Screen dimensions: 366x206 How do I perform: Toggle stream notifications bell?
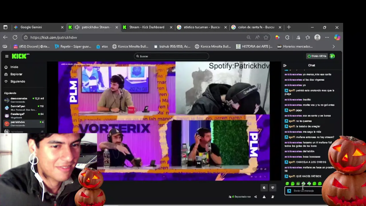click(x=264, y=188)
